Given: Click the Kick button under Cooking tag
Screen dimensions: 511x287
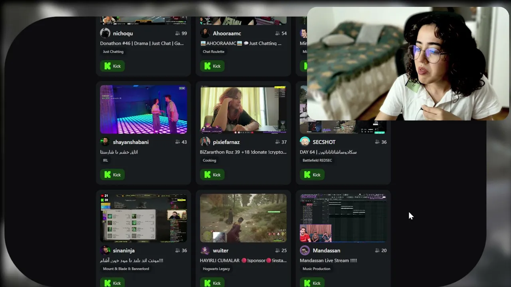Looking at the screenshot, I should pos(212,175).
